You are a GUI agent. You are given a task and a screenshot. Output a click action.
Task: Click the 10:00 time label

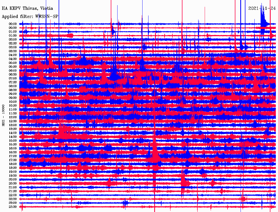tap(13, 102)
